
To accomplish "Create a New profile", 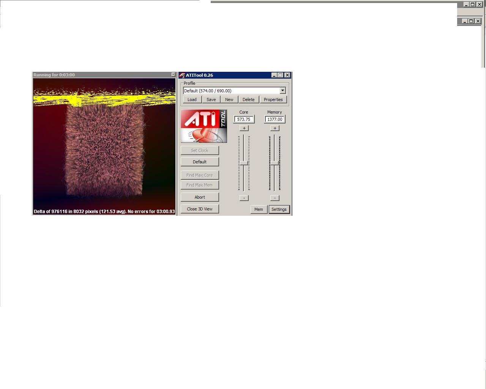I will click(x=229, y=100).
